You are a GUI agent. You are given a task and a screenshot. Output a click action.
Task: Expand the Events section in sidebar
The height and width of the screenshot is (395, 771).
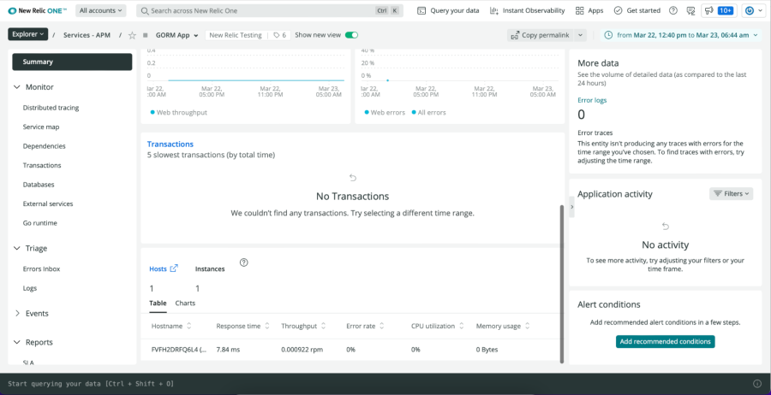(18, 314)
